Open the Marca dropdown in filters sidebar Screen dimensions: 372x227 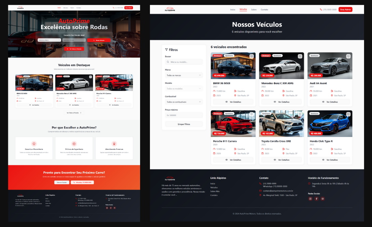coord(184,75)
